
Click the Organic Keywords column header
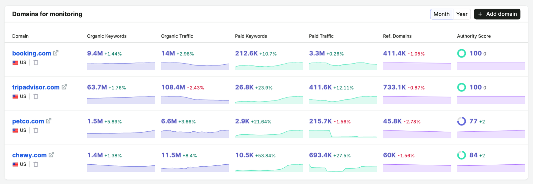click(x=107, y=36)
